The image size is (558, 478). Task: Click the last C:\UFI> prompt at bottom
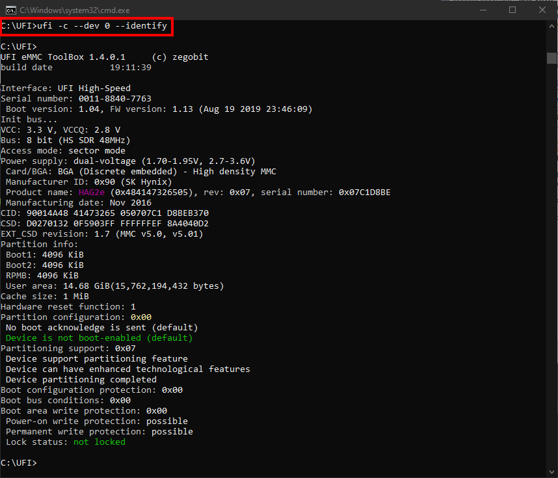click(x=19, y=463)
